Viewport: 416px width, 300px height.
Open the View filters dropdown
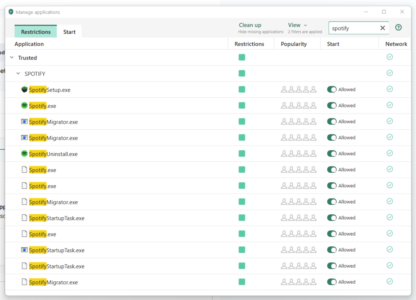(297, 25)
